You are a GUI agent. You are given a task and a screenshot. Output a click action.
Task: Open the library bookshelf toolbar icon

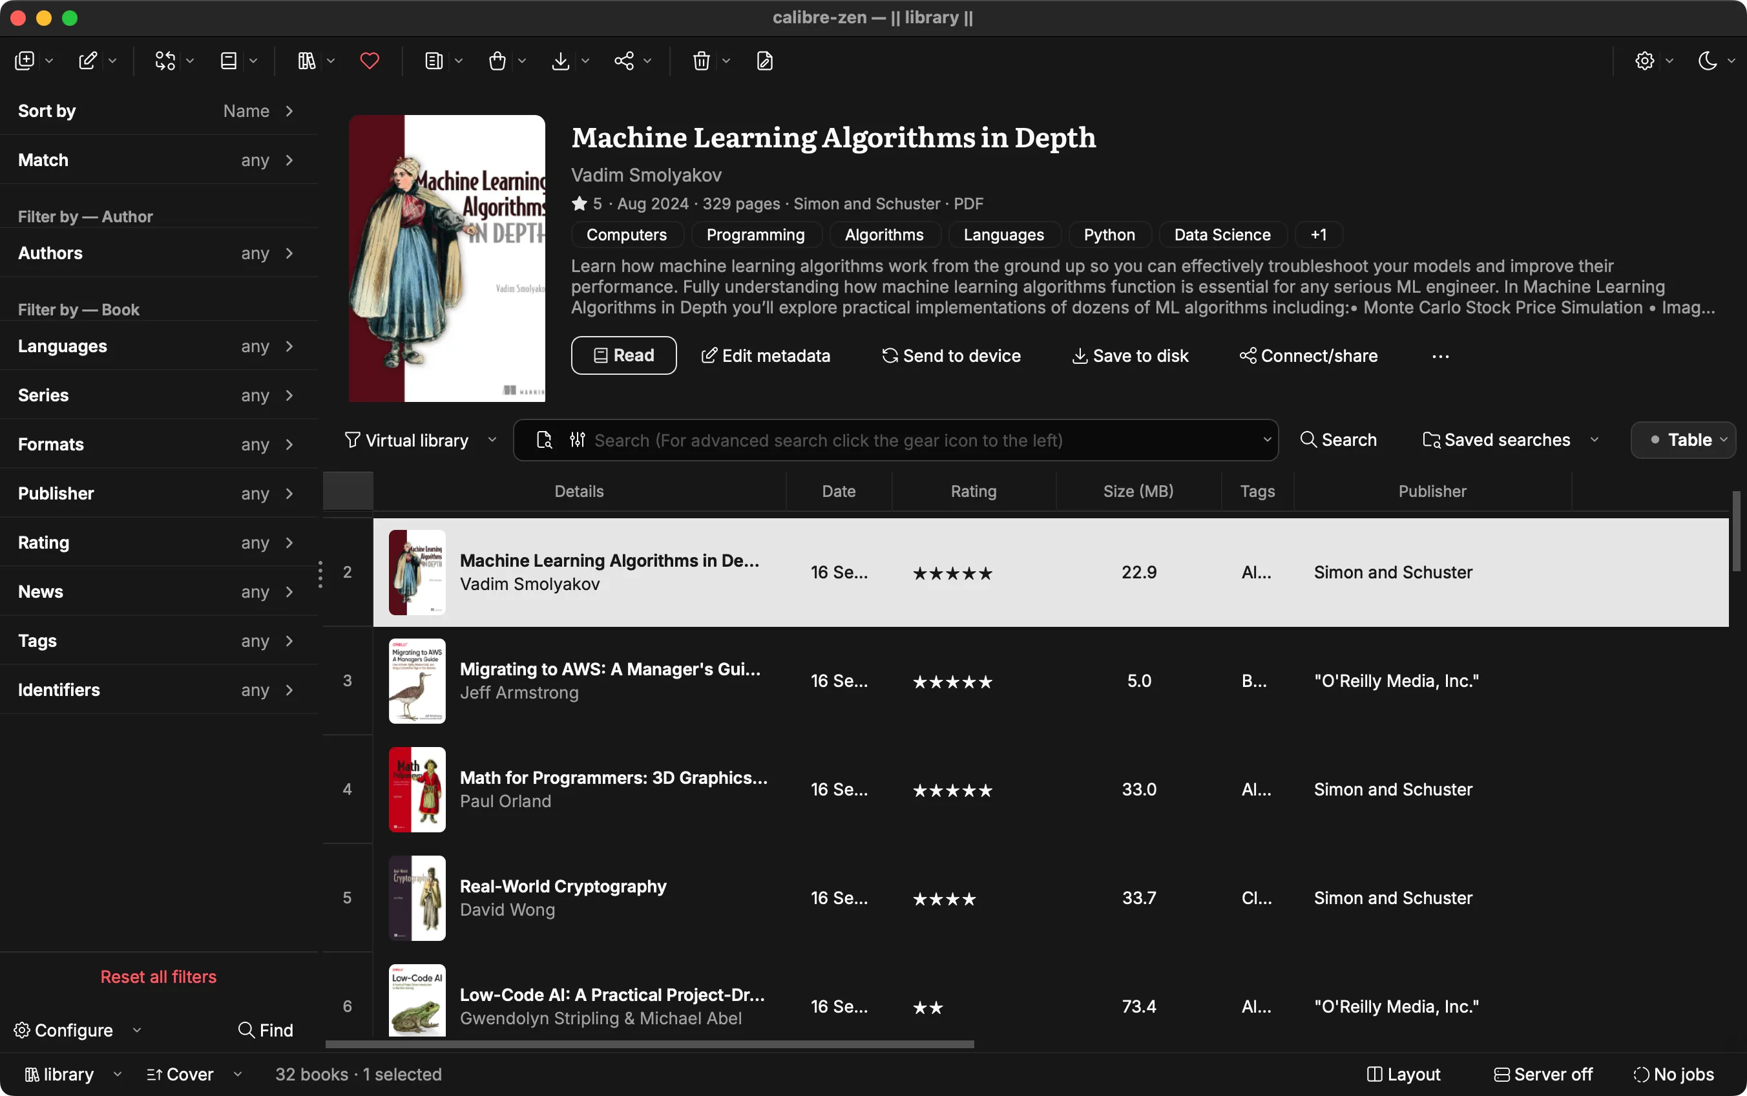(x=306, y=61)
